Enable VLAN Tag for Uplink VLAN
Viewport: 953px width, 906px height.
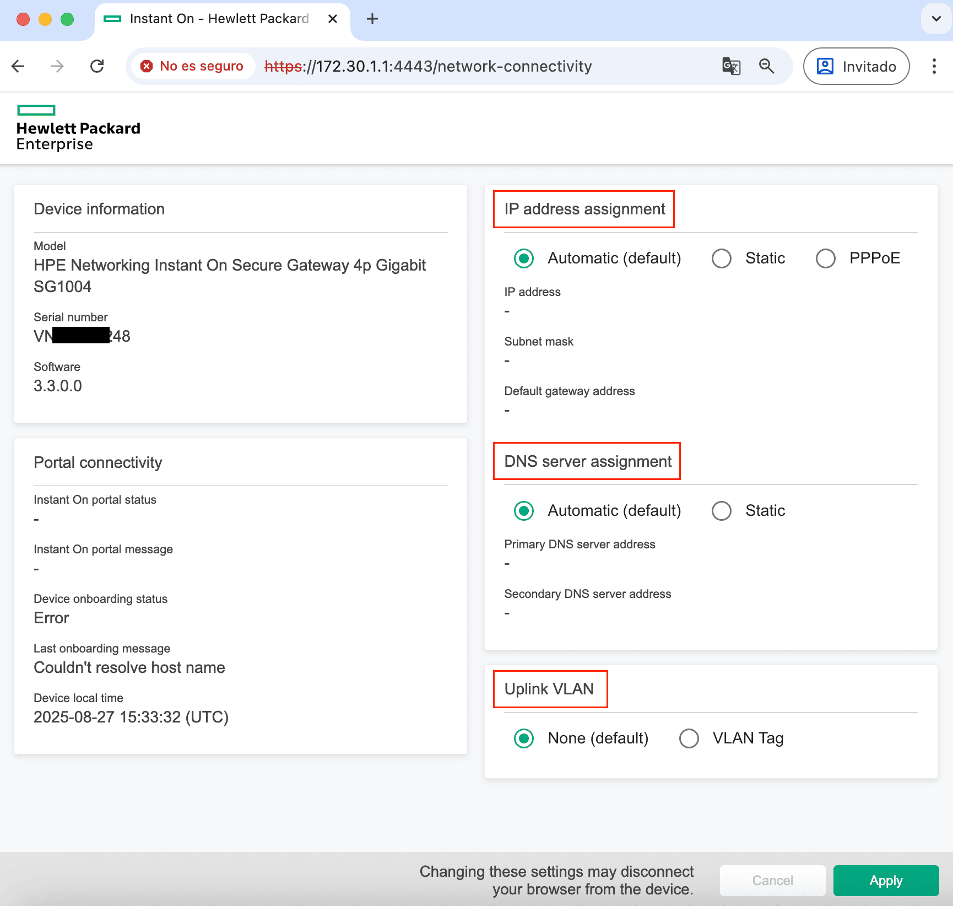pos(689,738)
